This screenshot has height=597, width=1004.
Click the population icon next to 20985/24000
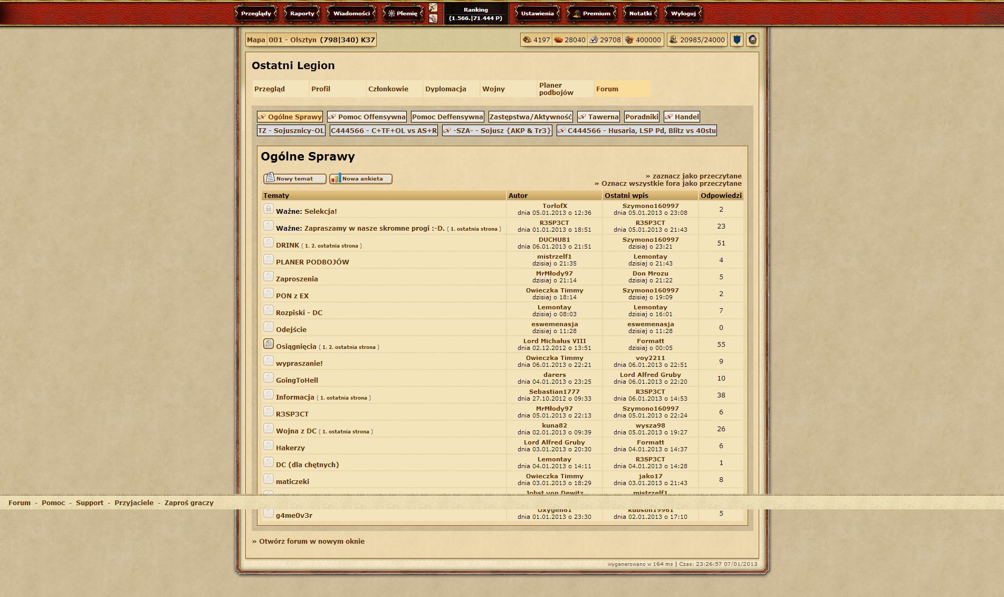coord(673,40)
